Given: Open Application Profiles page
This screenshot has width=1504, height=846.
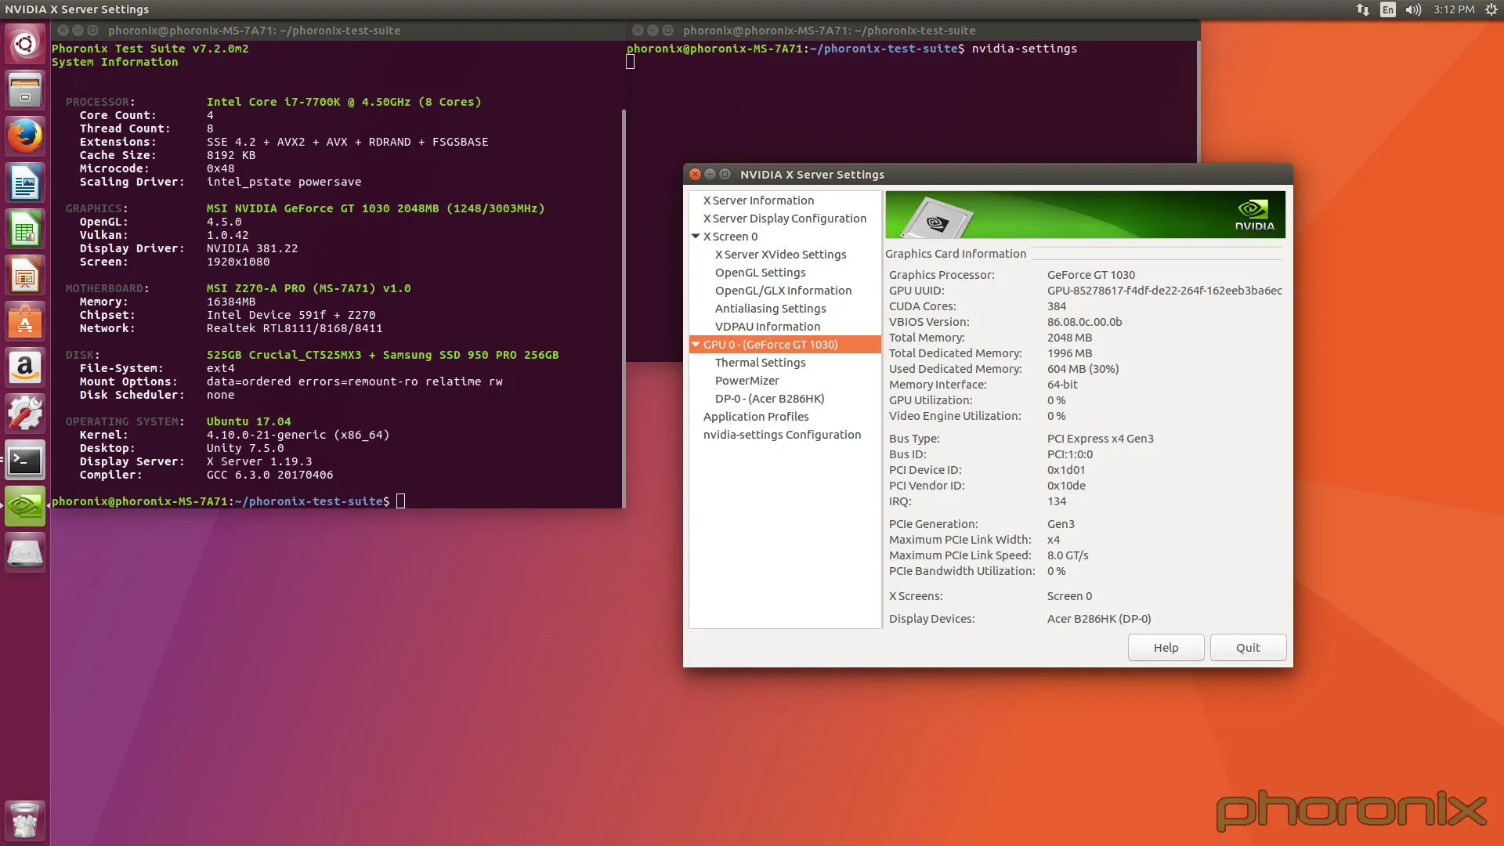Looking at the screenshot, I should click(x=755, y=417).
